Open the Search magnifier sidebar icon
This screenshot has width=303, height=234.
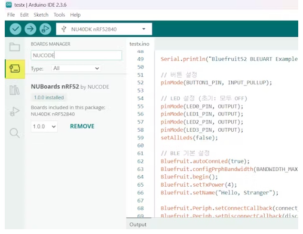coord(15,133)
